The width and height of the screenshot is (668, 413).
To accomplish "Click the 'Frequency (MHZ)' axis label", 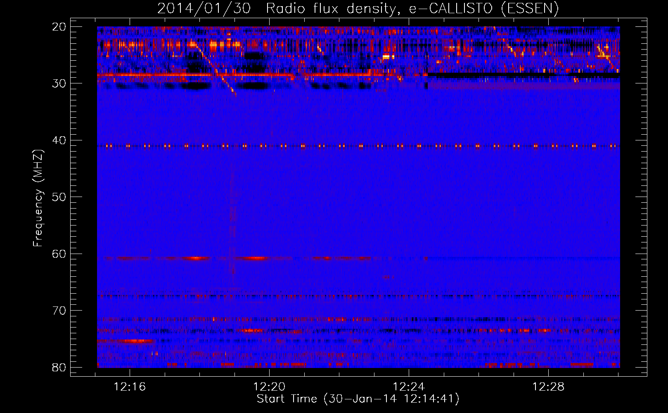I will [38, 198].
